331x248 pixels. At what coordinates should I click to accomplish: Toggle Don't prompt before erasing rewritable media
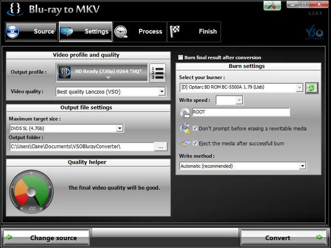click(195, 128)
